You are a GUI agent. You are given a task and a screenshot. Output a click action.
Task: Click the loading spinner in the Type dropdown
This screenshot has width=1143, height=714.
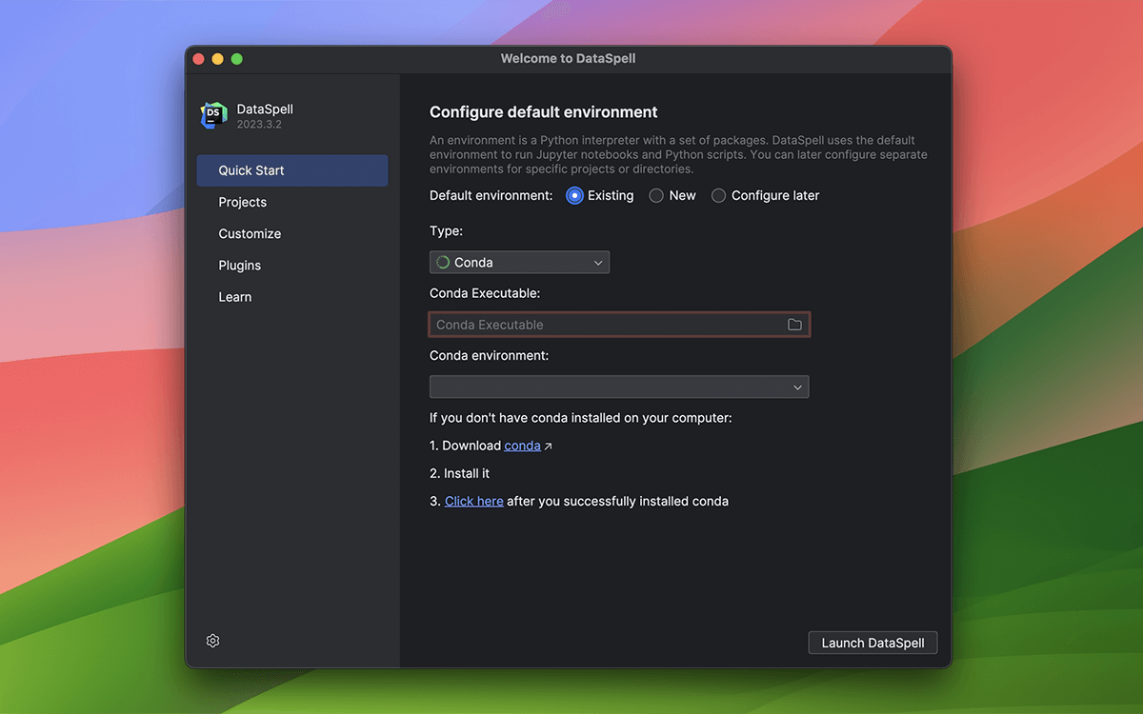[x=443, y=262]
